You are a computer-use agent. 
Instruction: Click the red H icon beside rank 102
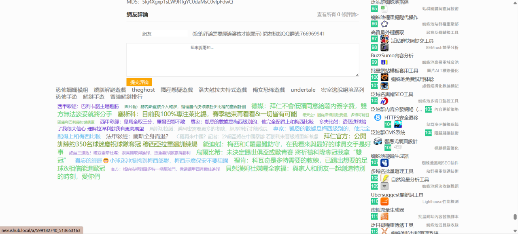384,101
